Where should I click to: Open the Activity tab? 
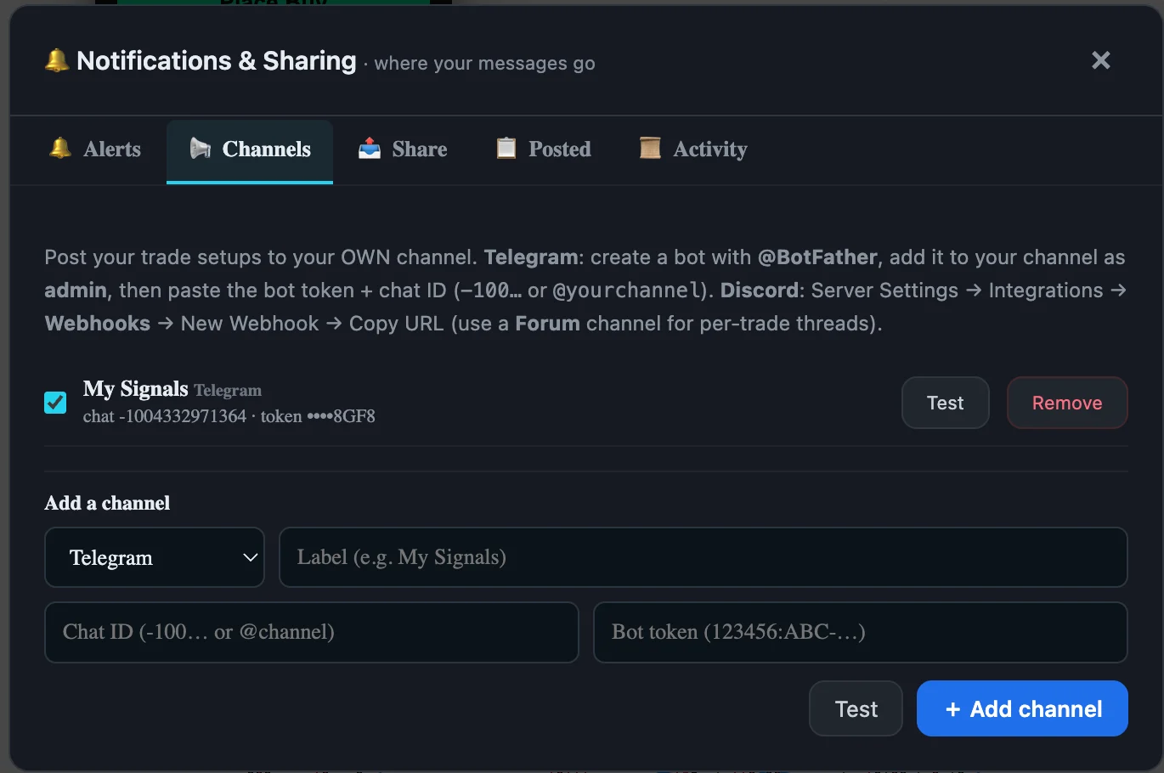click(x=693, y=150)
